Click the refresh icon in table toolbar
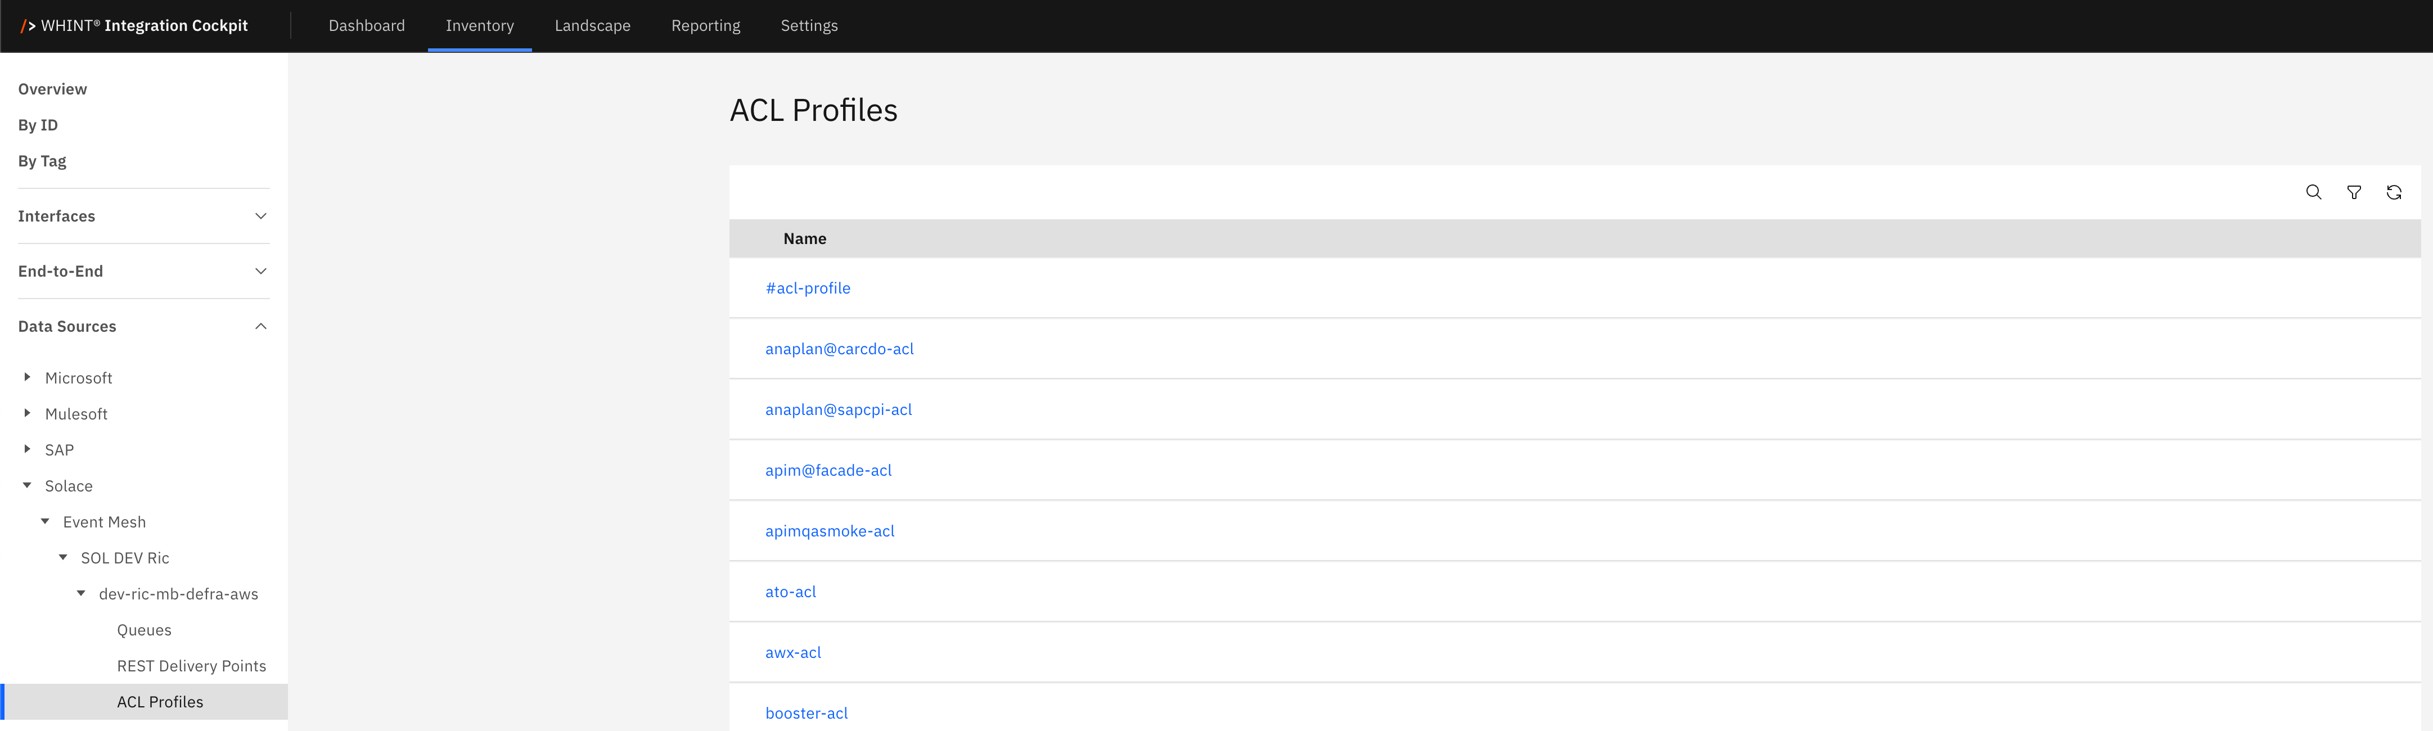 pyautogui.click(x=2393, y=193)
